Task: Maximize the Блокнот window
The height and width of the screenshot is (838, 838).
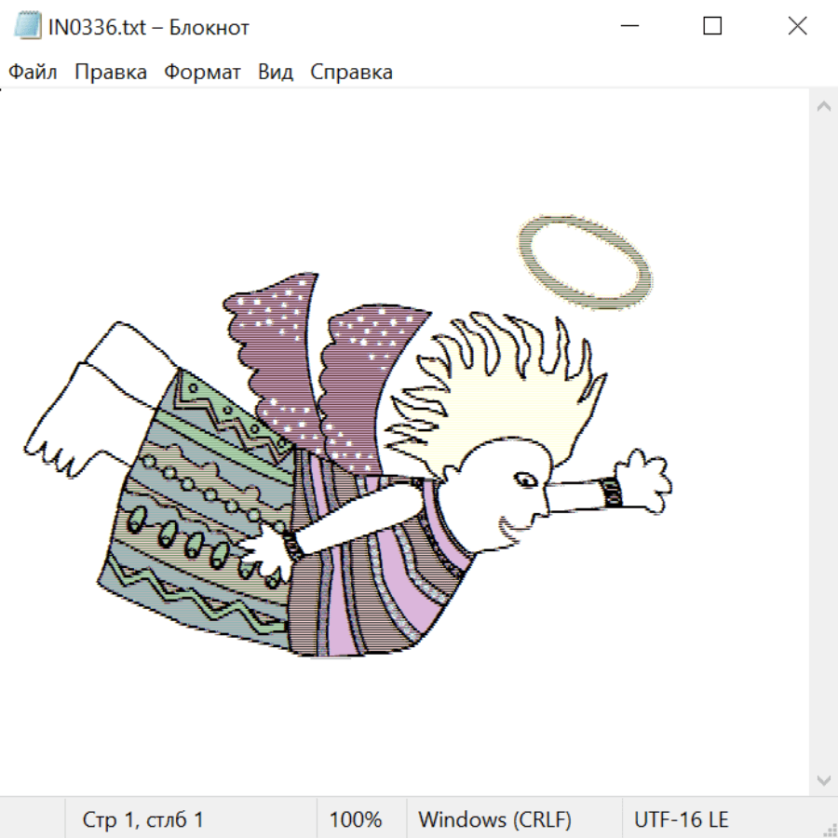Action: (712, 26)
